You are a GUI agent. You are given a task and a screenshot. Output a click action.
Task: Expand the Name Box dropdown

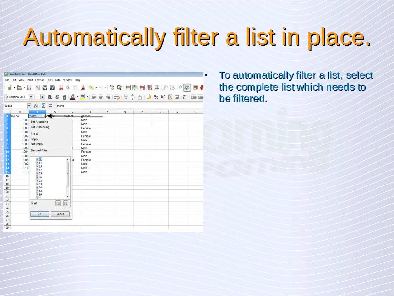click(x=29, y=106)
